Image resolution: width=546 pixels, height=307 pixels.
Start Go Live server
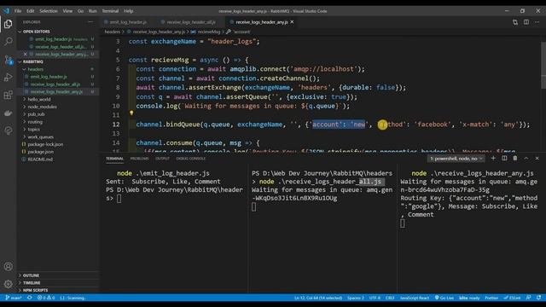(x=444, y=298)
